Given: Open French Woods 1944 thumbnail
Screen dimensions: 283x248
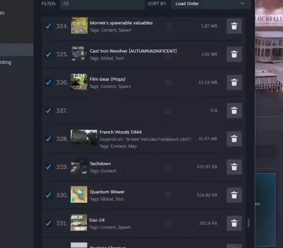Looking at the screenshot, I should [84, 138].
